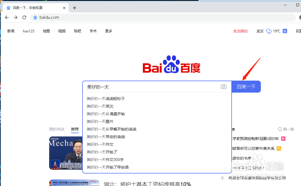Click the 换一换 refresh icon
This screenshot has height=186, width=301.
[x=280, y=129]
